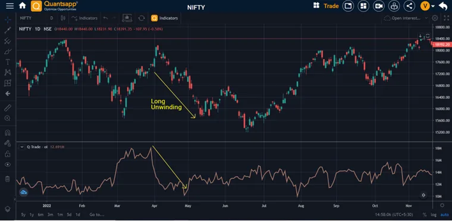
Task: Select the trend line drawing tool
Action: [x=8, y=30]
